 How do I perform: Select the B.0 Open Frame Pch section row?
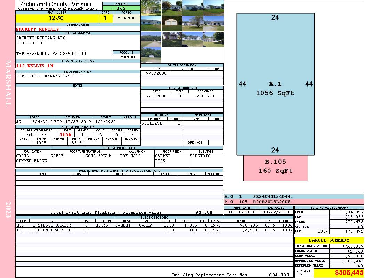pos(153,230)
